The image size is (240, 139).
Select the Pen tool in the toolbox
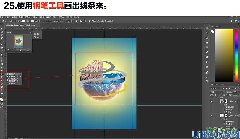click(2, 74)
